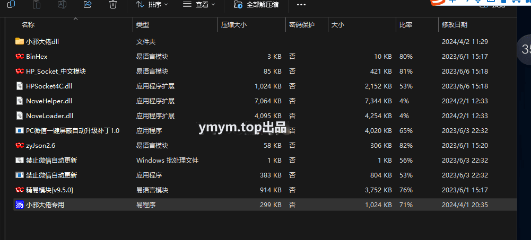Screen dimensions: 531x240
Task: Click the PC微信一键屏蔽自动升级补丁1.0 application icon
Action: (x=20, y=130)
